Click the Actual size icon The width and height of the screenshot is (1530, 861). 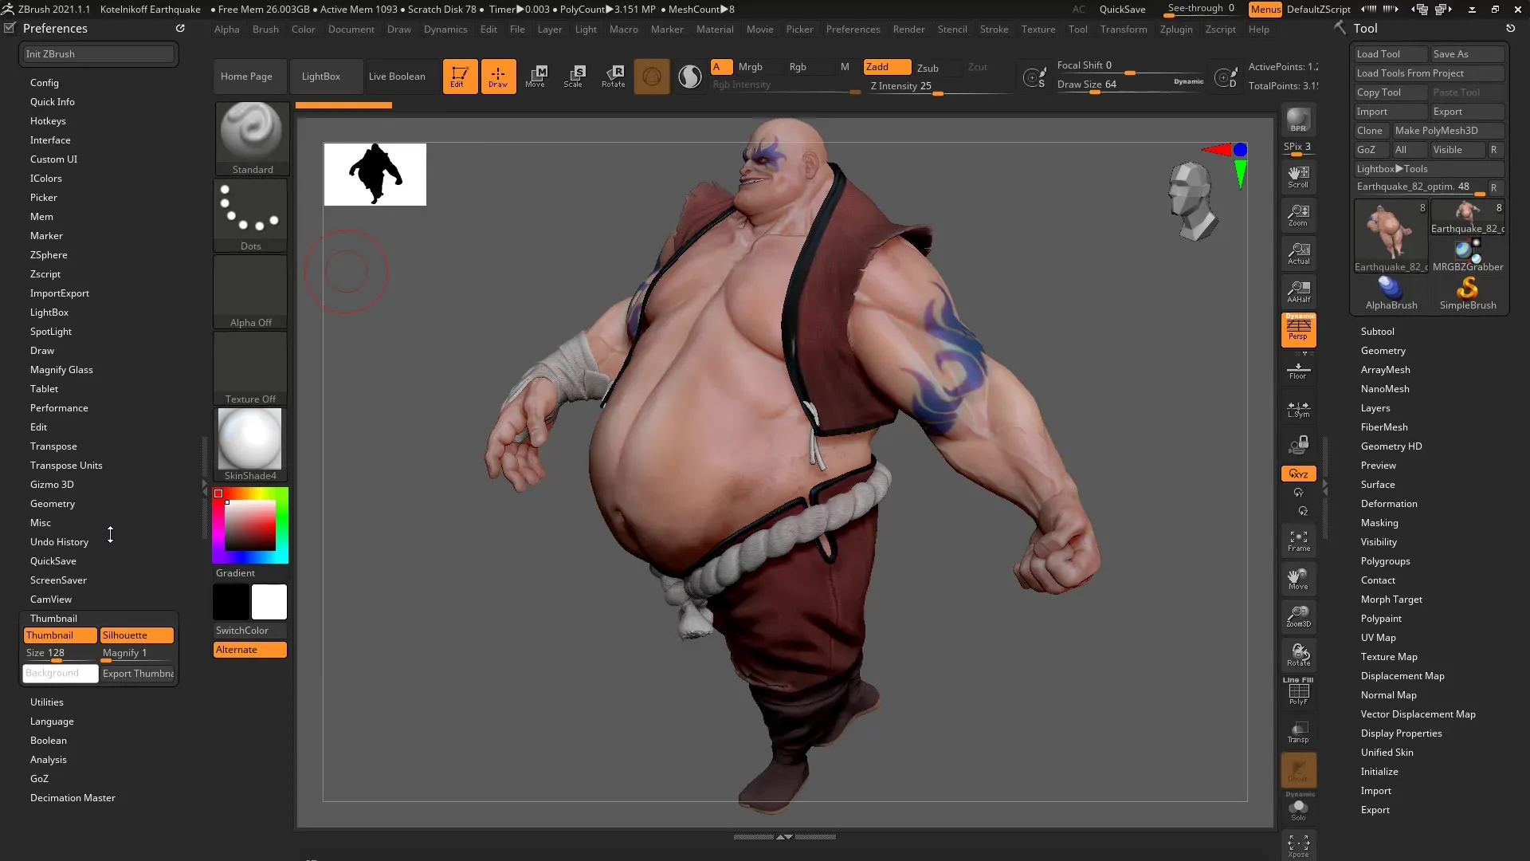1298,254
